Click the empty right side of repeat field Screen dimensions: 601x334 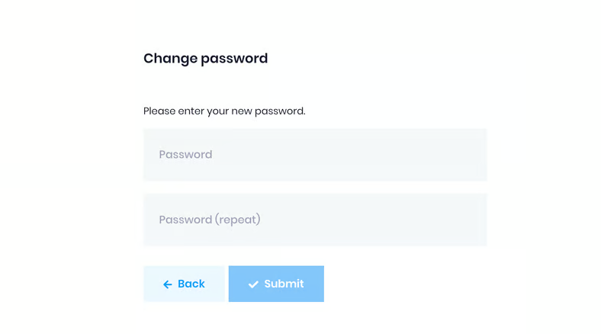427,220
